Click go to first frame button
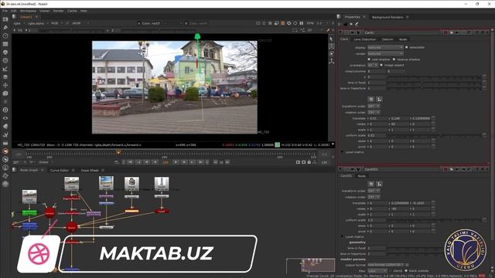495x278 pixels. click(130, 162)
